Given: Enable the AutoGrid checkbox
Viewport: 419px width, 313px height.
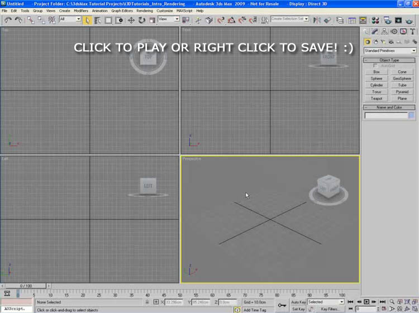Looking at the screenshot, I should [x=375, y=66].
